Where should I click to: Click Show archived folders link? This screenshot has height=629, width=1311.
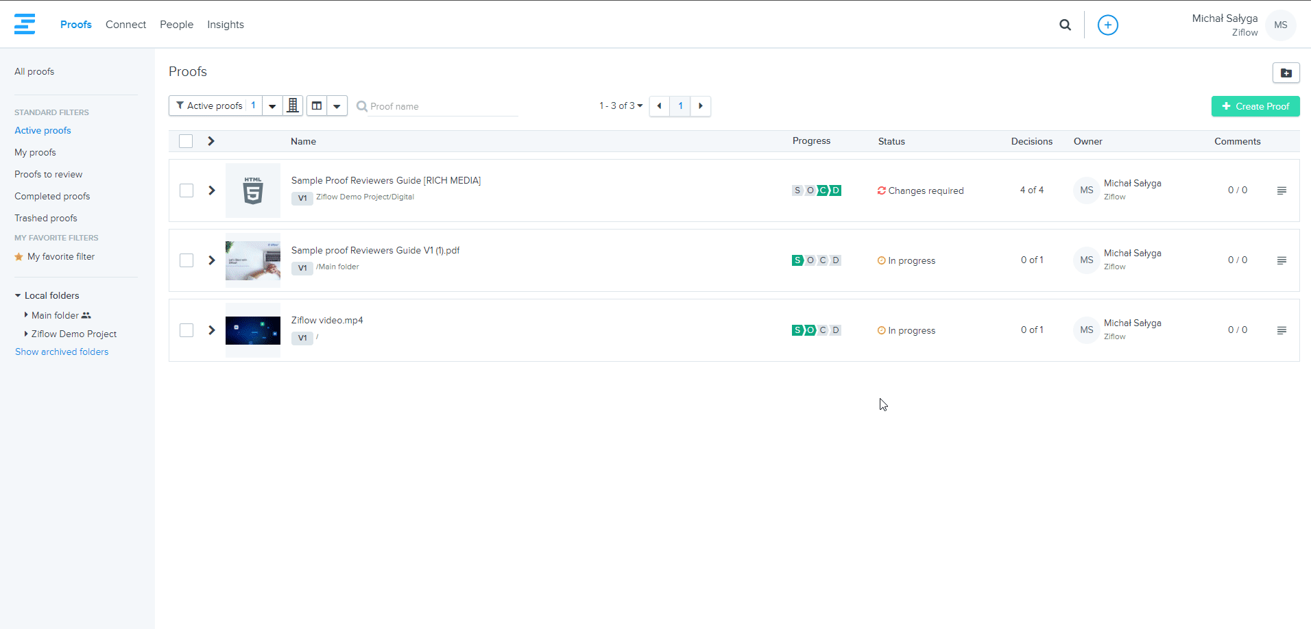[x=62, y=351]
